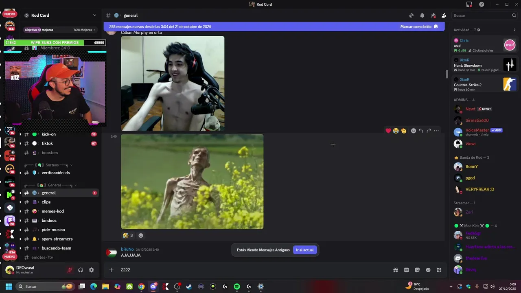Open the kick-on channel
This screenshot has height=293, width=521.
[x=60, y=134]
